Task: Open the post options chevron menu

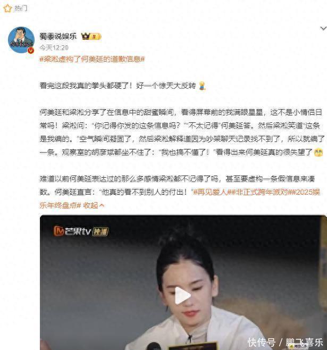Action: 323,28
